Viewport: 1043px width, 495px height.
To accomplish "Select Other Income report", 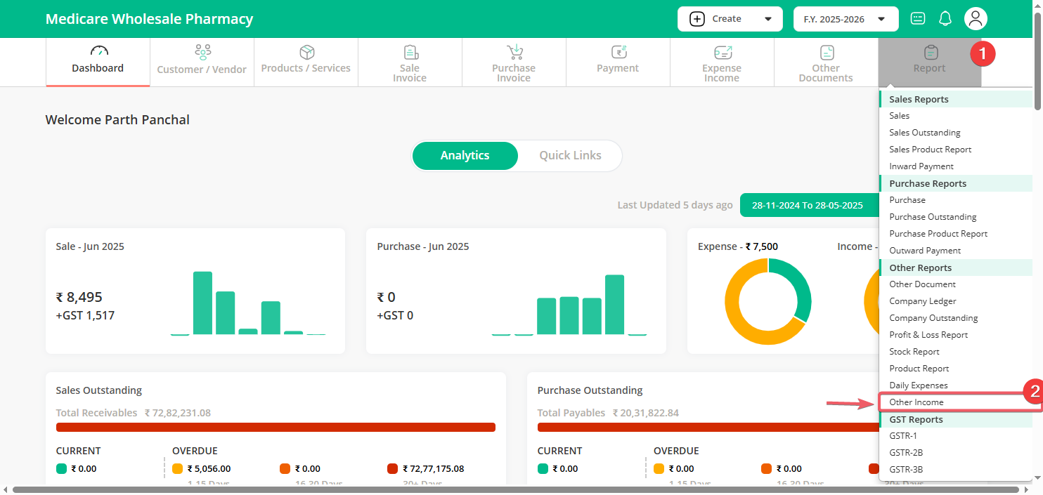I will (x=916, y=402).
